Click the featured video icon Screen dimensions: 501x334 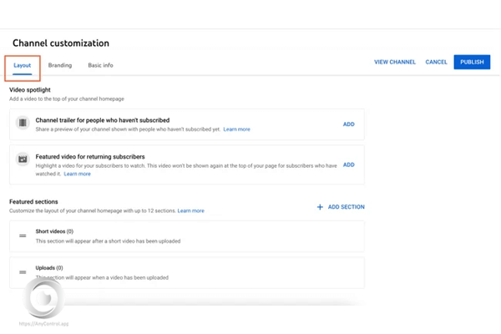pyautogui.click(x=23, y=159)
